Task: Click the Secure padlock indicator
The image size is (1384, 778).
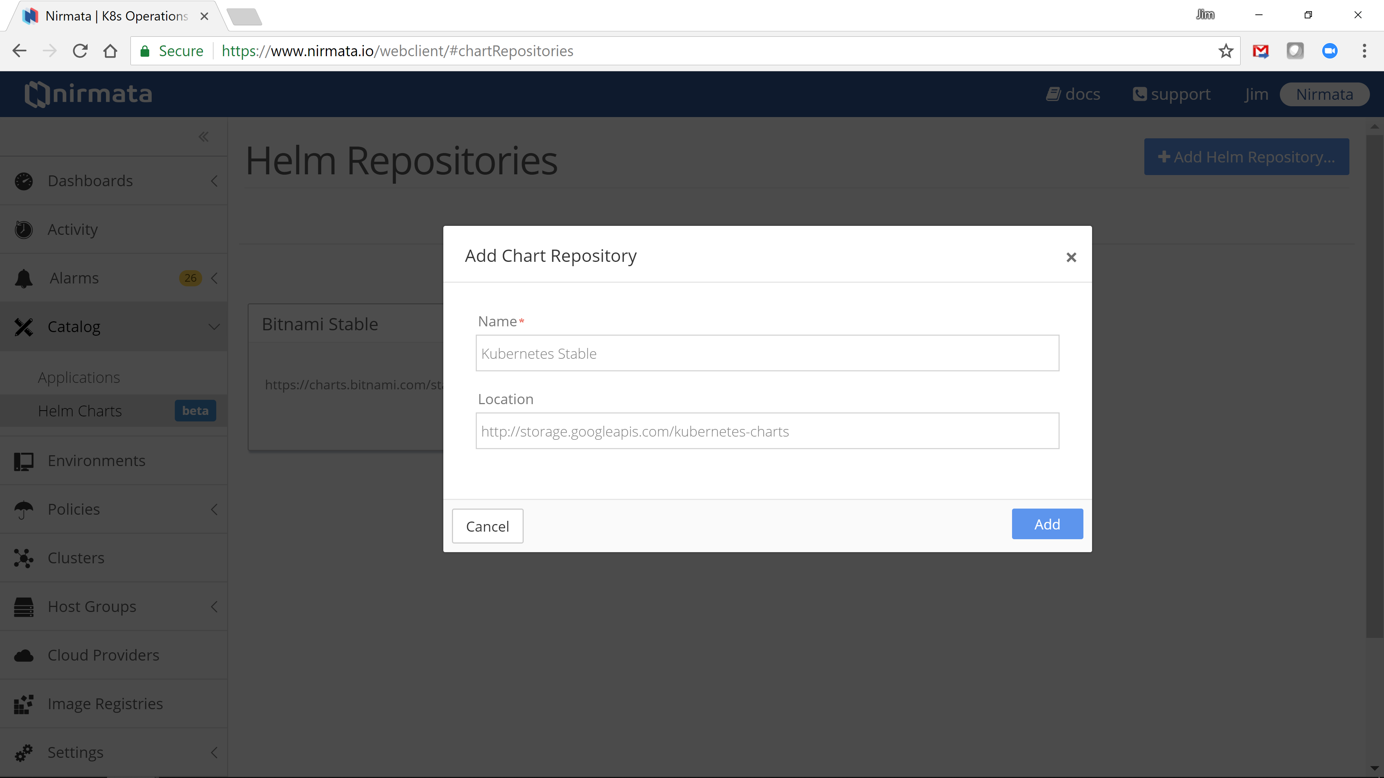Action: tap(172, 51)
